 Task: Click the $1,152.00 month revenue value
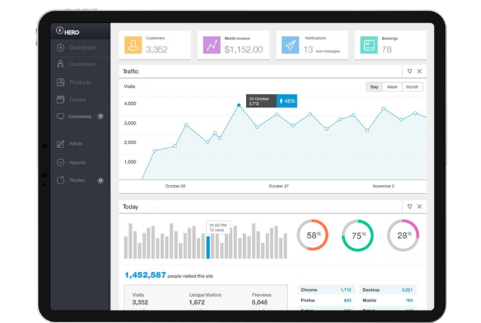244,49
